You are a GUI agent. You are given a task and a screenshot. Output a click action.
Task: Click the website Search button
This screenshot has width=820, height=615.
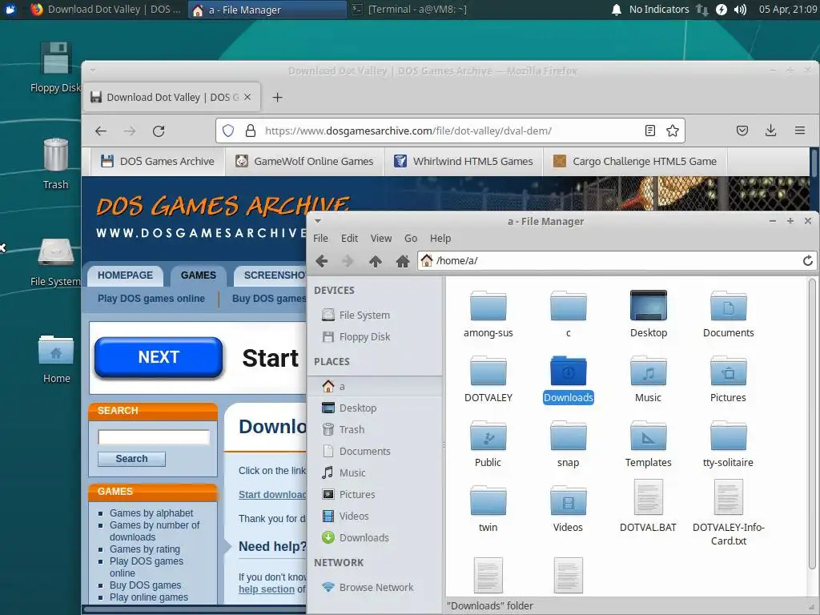click(132, 459)
